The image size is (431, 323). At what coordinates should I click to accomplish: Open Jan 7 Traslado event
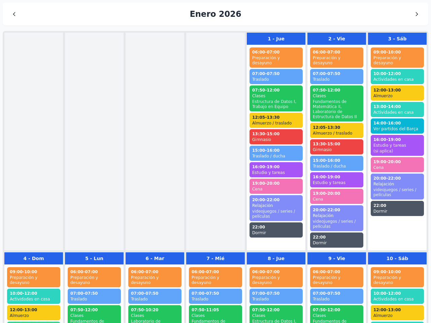coord(215,296)
